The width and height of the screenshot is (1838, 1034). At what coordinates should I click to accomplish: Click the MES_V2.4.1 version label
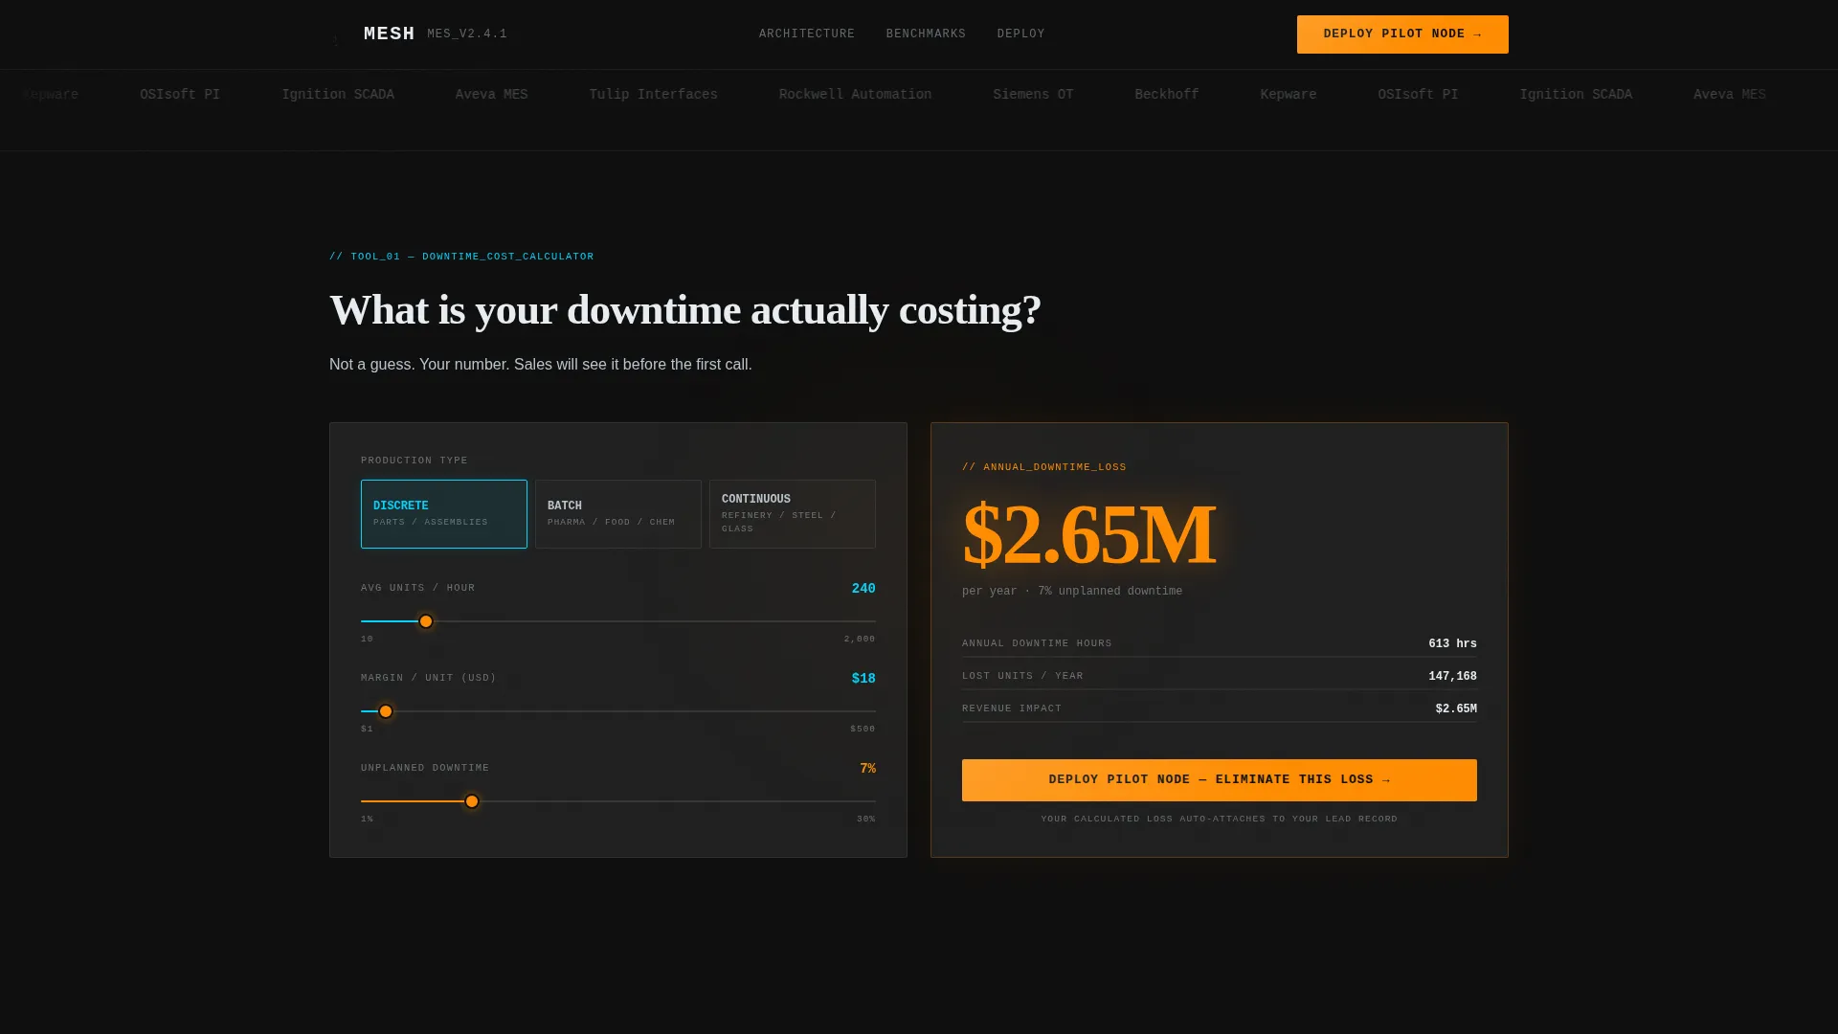(x=467, y=34)
